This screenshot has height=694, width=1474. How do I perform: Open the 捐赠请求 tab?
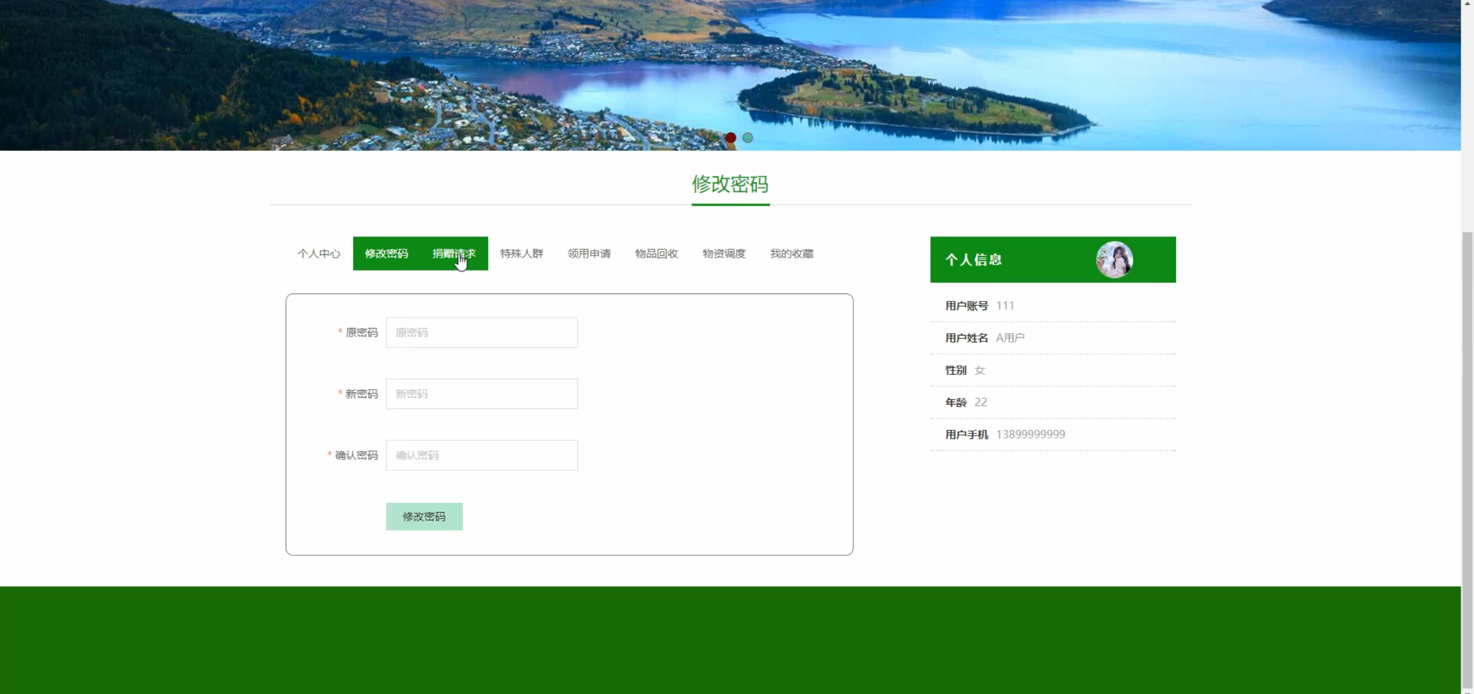(454, 254)
